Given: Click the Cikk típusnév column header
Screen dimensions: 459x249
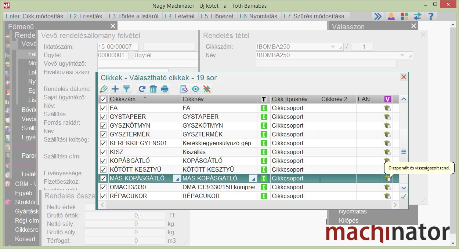Looking at the screenshot, I should click(295, 99).
